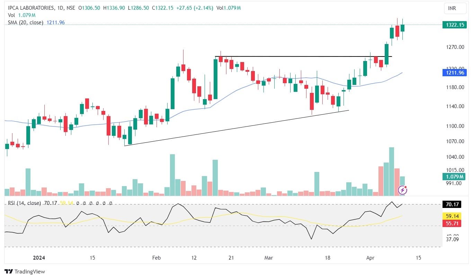Click the 12 date axis label

[x=194, y=258]
